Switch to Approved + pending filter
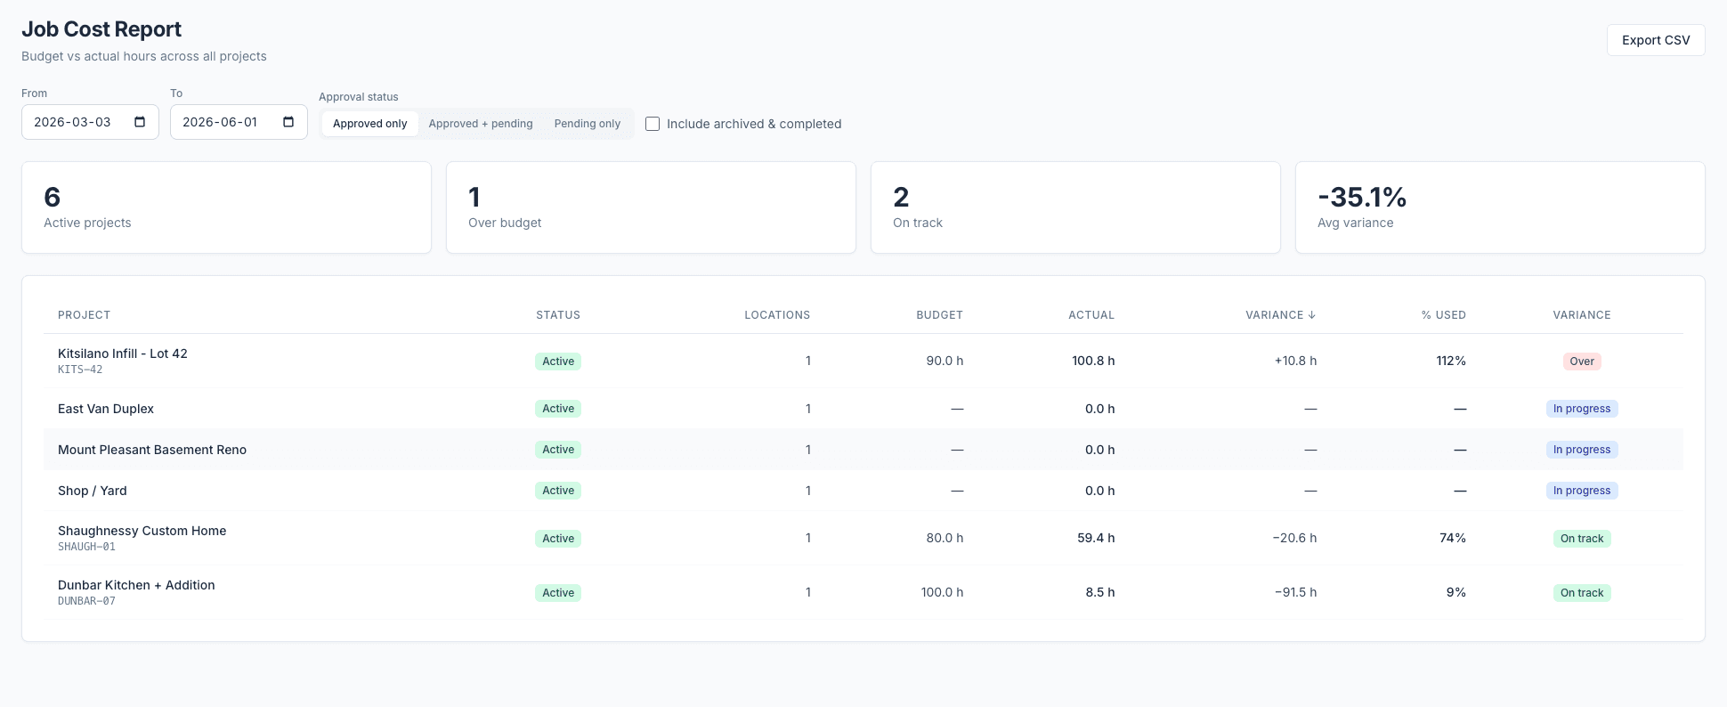Image resolution: width=1727 pixels, height=707 pixels. pyautogui.click(x=481, y=124)
